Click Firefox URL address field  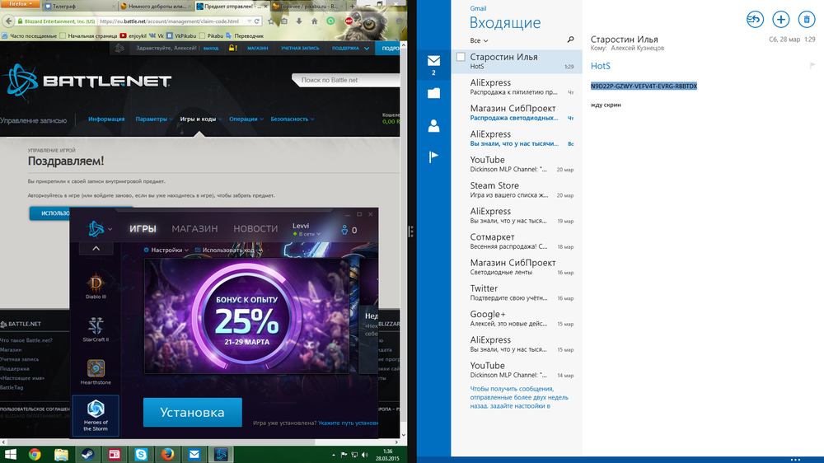171,21
